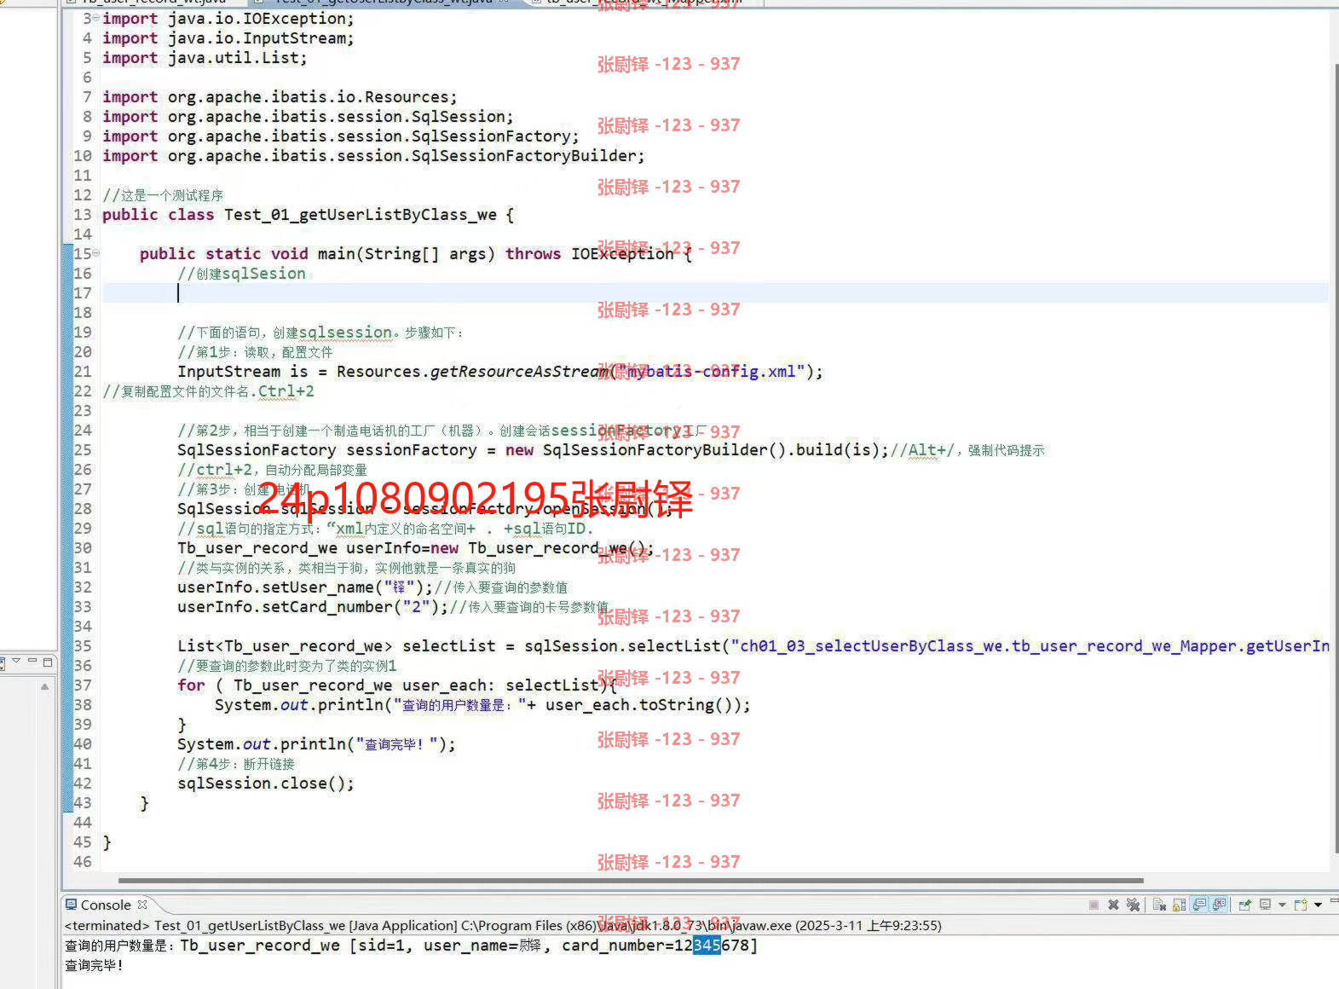1339x989 pixels.
Task: Toggle Scroll Lock in the Console
Action: 1179,905
